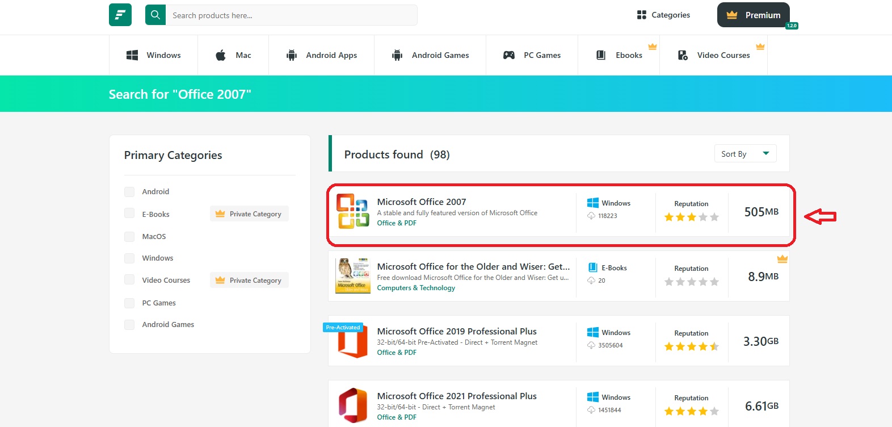Click Windows platform icon on Office 2007 row
The width and height of the screenshot is (892, 427).
593,203
